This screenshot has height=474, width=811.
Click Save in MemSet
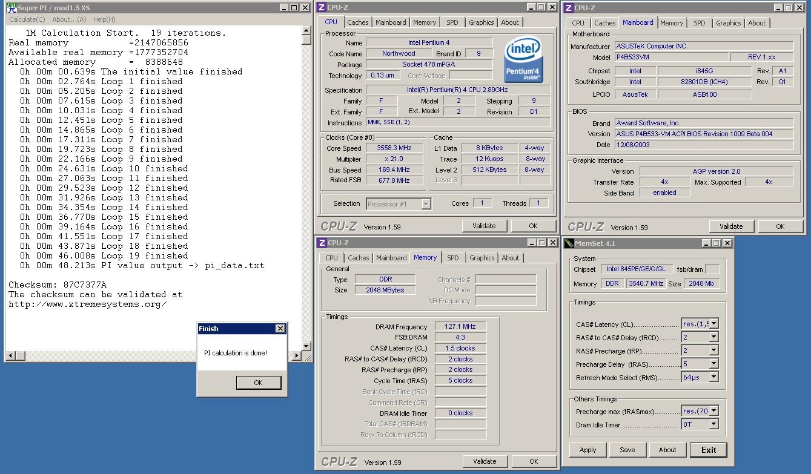[x=627, y=450]
